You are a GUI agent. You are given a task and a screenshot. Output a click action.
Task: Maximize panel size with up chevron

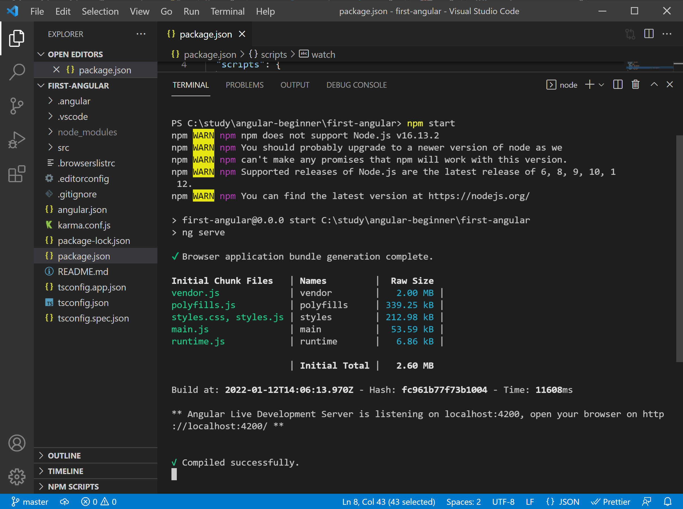[x=654, y=85]
